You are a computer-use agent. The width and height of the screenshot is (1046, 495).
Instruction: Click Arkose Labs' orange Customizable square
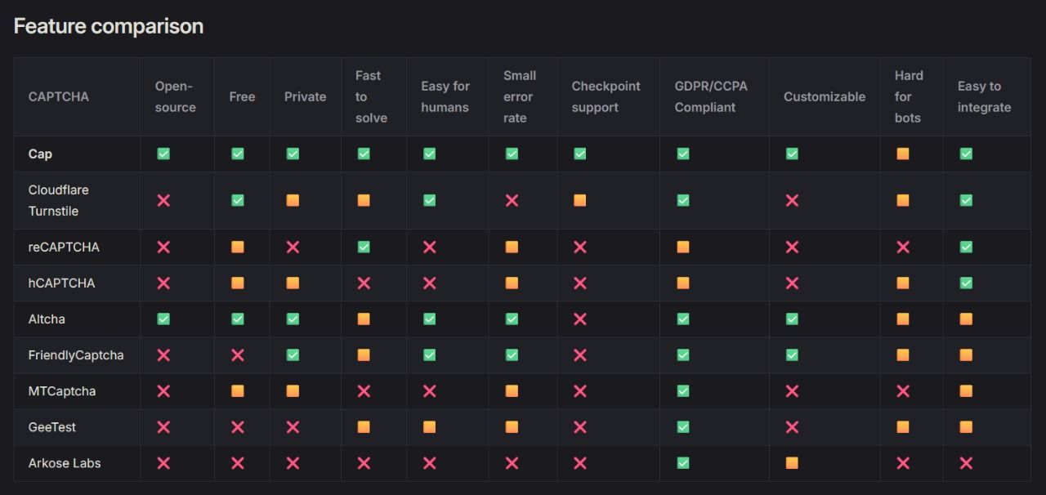click(x=792, y=463)
